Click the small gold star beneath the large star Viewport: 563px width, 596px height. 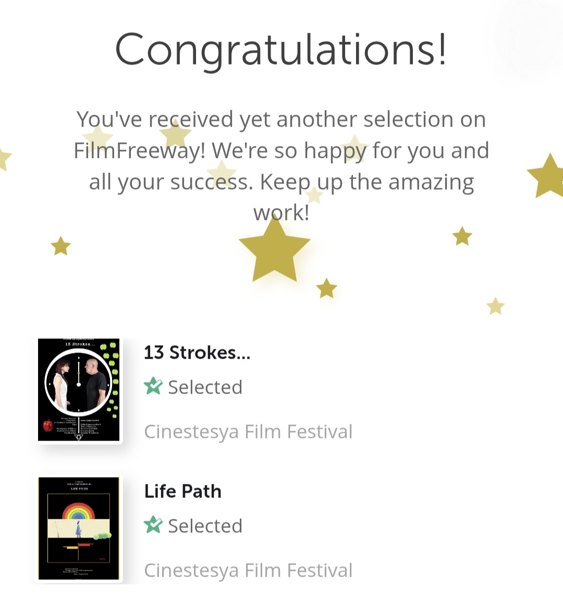point(326,288)
